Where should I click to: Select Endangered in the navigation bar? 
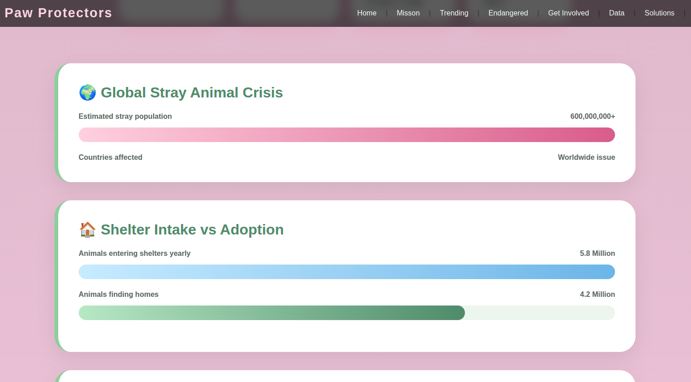pyautogui.click(x=508, y=13)
